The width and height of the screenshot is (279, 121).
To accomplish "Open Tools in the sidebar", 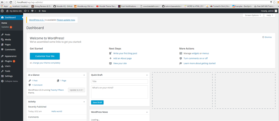I will [x=11, y=71].
